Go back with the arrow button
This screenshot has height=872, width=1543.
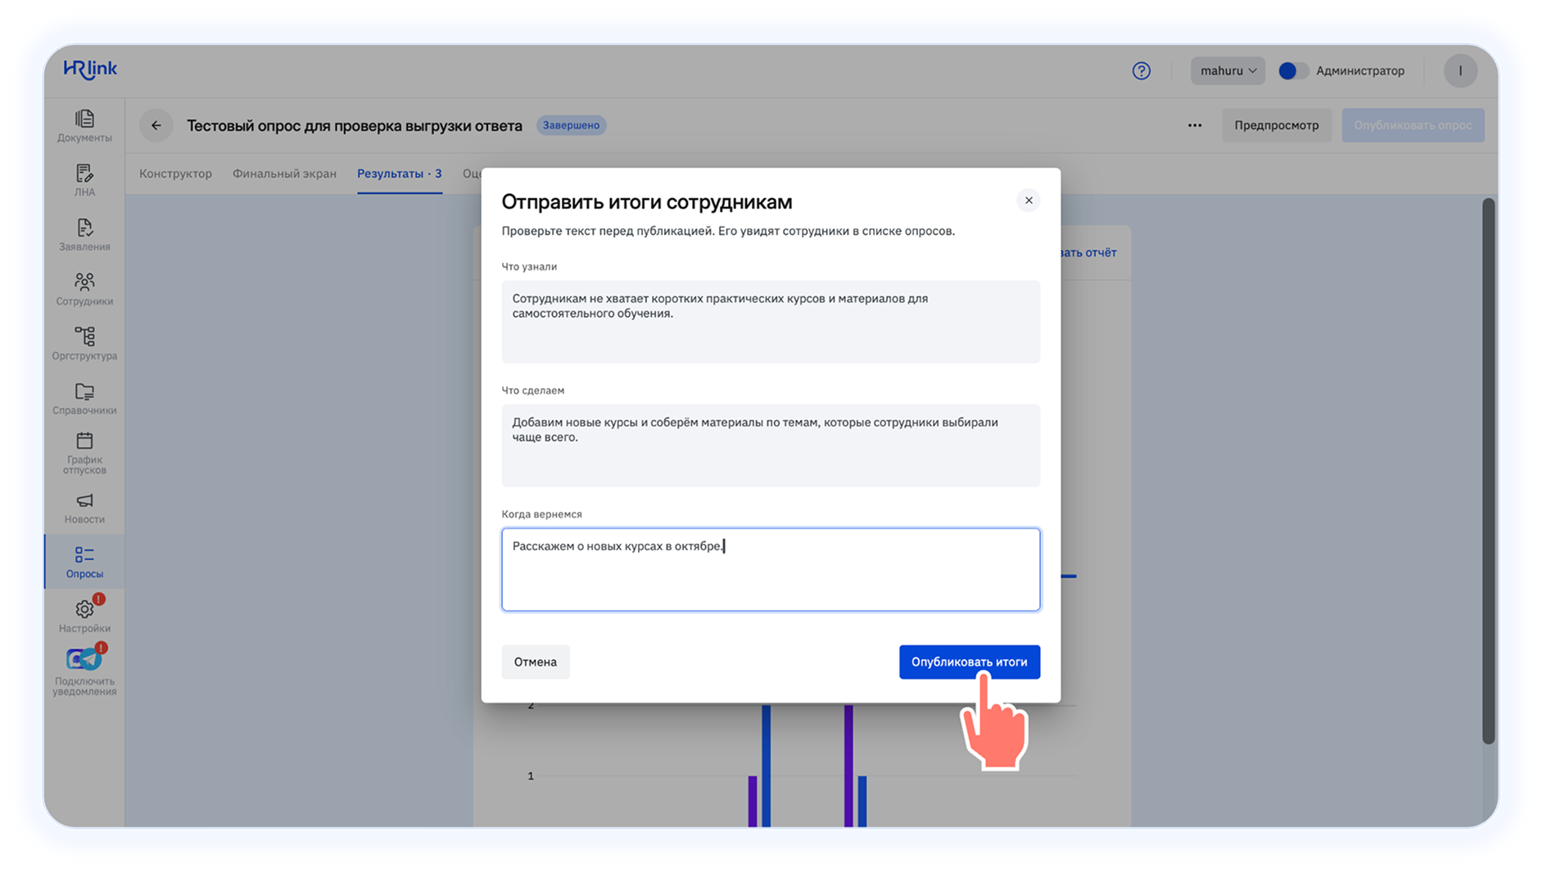point(156,125)
